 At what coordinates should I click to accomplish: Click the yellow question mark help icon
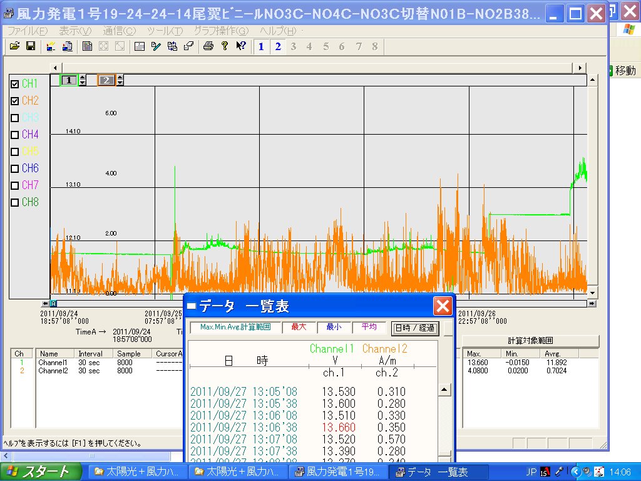tap(224, 46)
